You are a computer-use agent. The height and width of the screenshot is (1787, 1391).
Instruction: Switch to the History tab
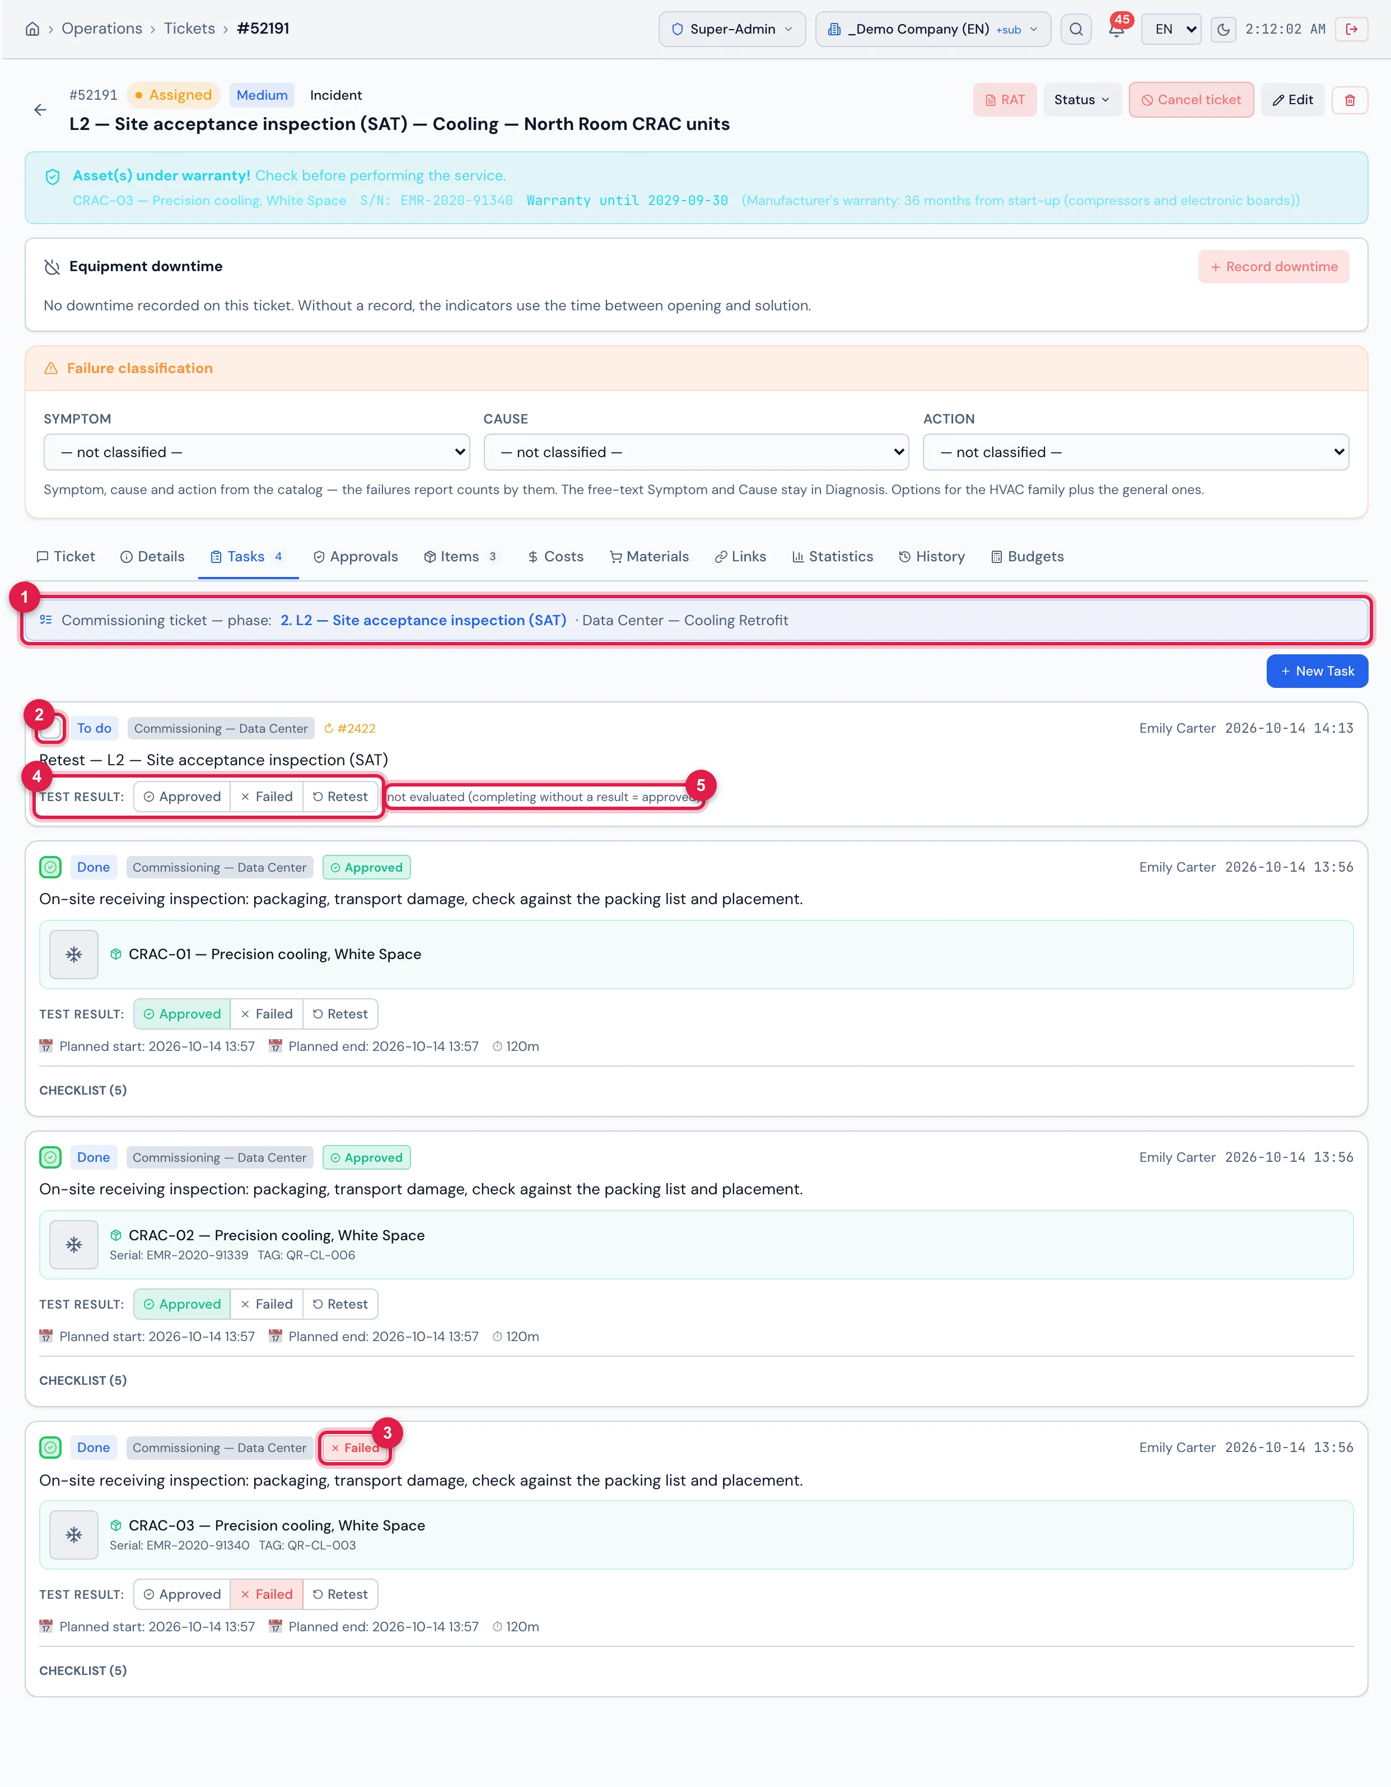931,556
